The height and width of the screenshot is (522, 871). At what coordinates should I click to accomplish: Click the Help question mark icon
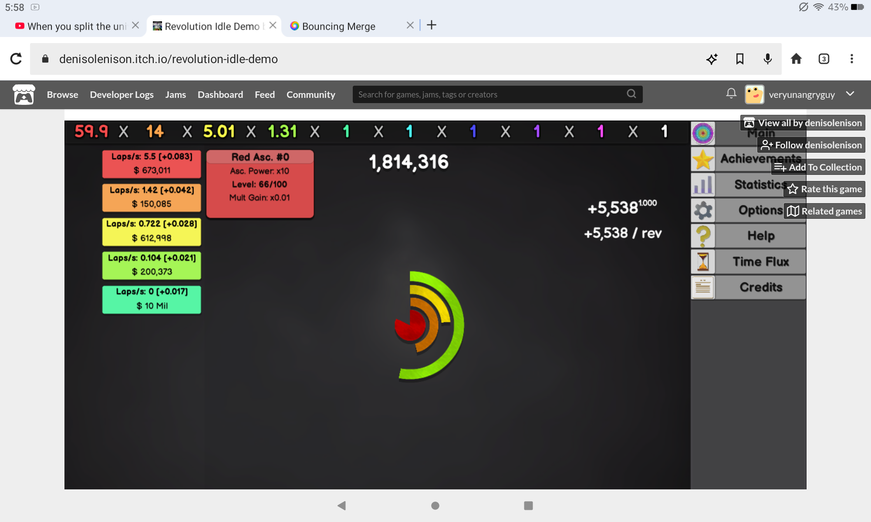click(x=702, y=236)
